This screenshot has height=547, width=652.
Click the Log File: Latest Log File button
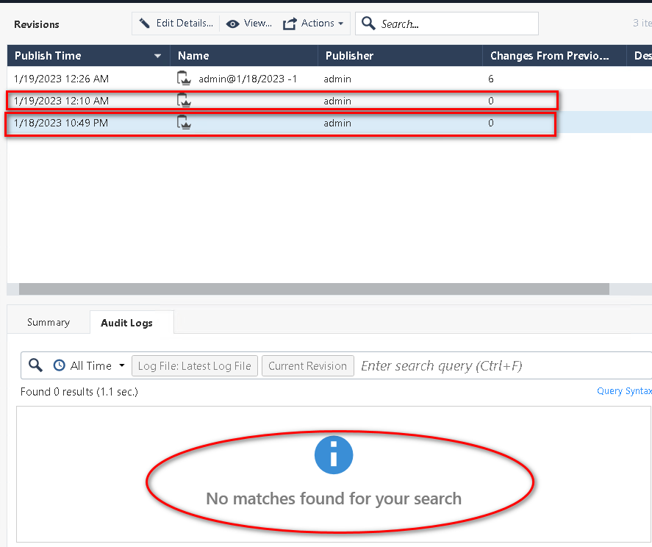tap(195, 365)
